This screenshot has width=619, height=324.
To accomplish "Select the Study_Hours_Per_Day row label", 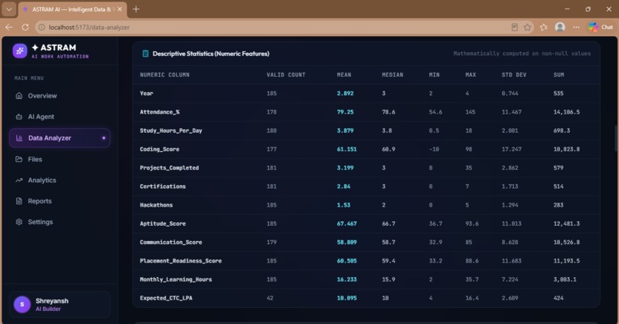I will click(171, 131).
